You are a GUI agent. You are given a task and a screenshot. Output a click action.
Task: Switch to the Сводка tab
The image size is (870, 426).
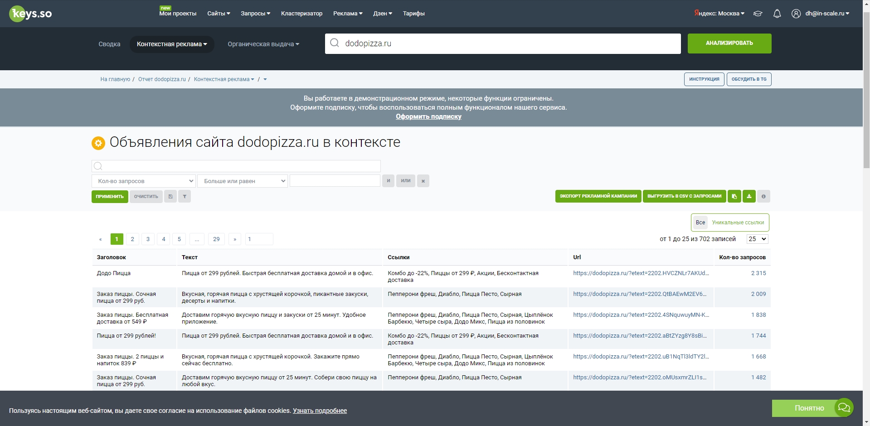pyautogui.click(x=109, y=44)
